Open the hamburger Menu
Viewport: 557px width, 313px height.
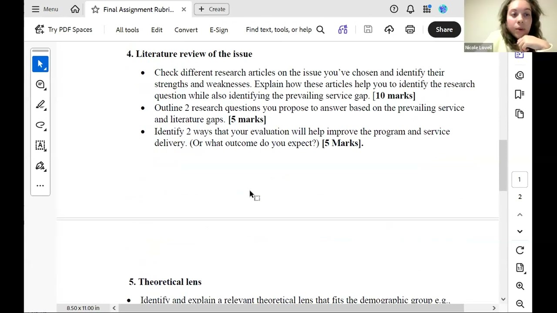pyautogui.click(x=44, y=9)
